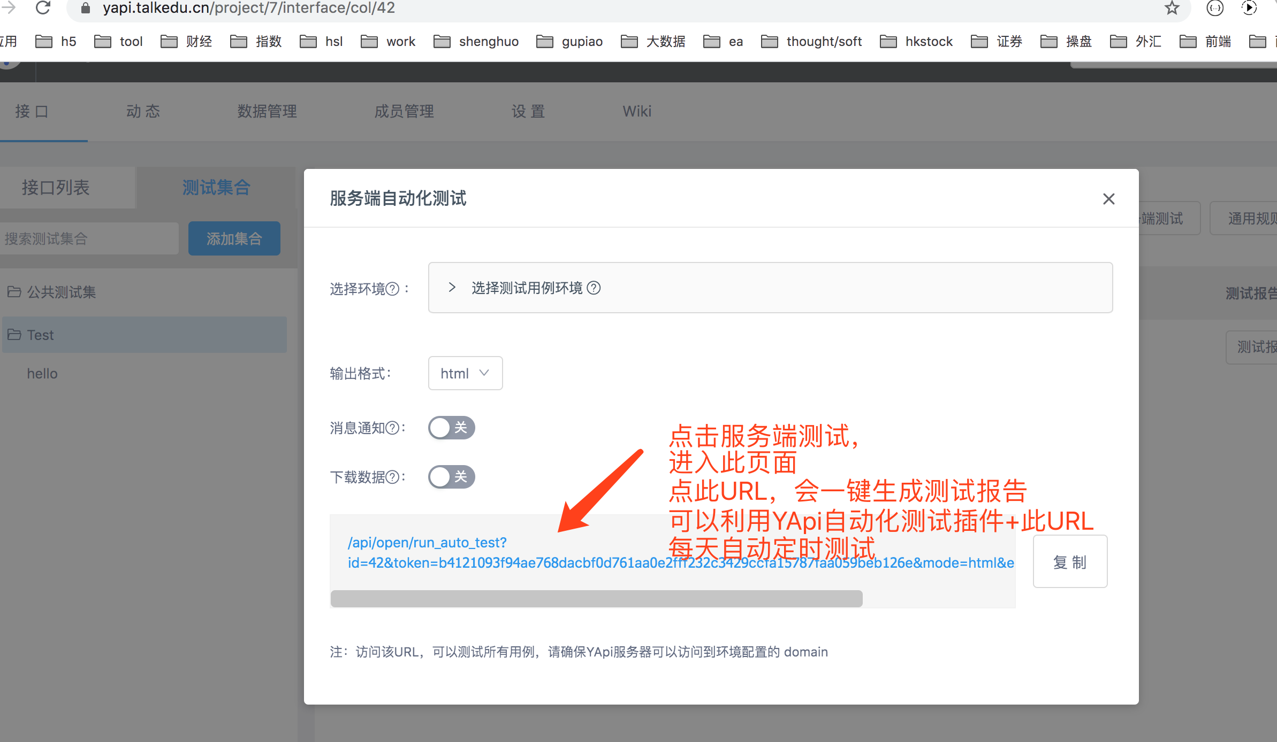The width and height of the screenshot is (1277, 742).
Task: Open the ea bookmark folder
Action: point(723,41)
